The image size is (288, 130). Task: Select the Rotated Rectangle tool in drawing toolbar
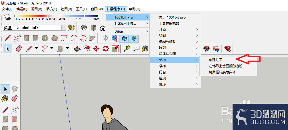point(36,38)
